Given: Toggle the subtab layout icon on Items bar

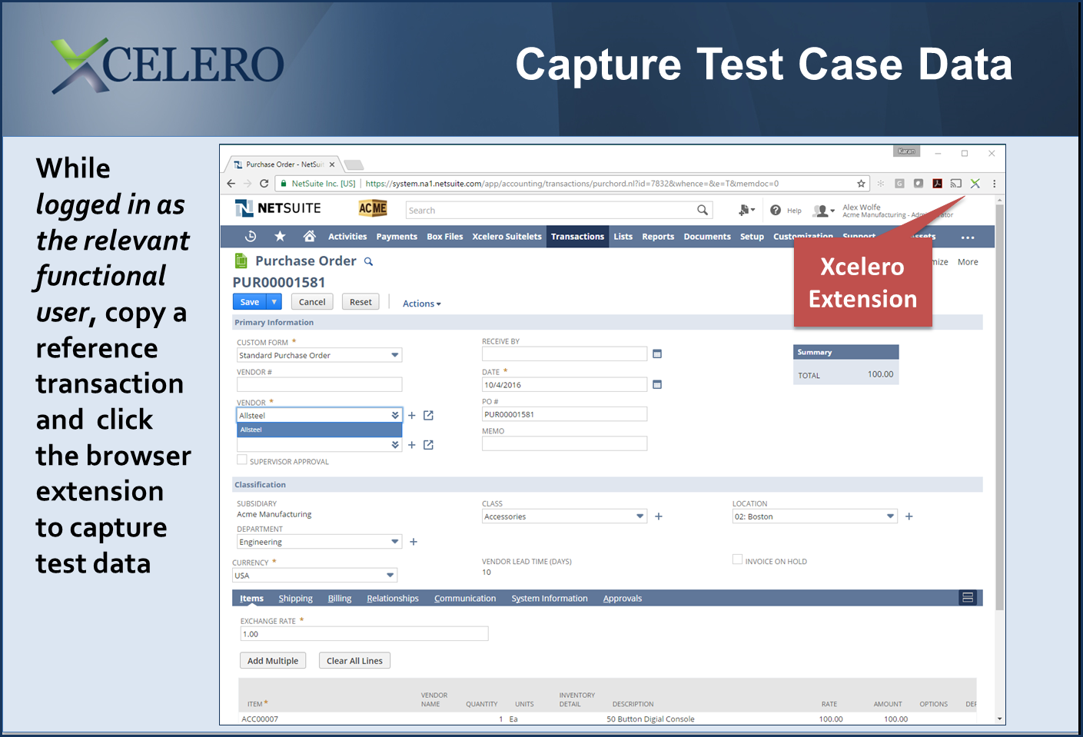Looking at the screenshot, I should 968,598.
